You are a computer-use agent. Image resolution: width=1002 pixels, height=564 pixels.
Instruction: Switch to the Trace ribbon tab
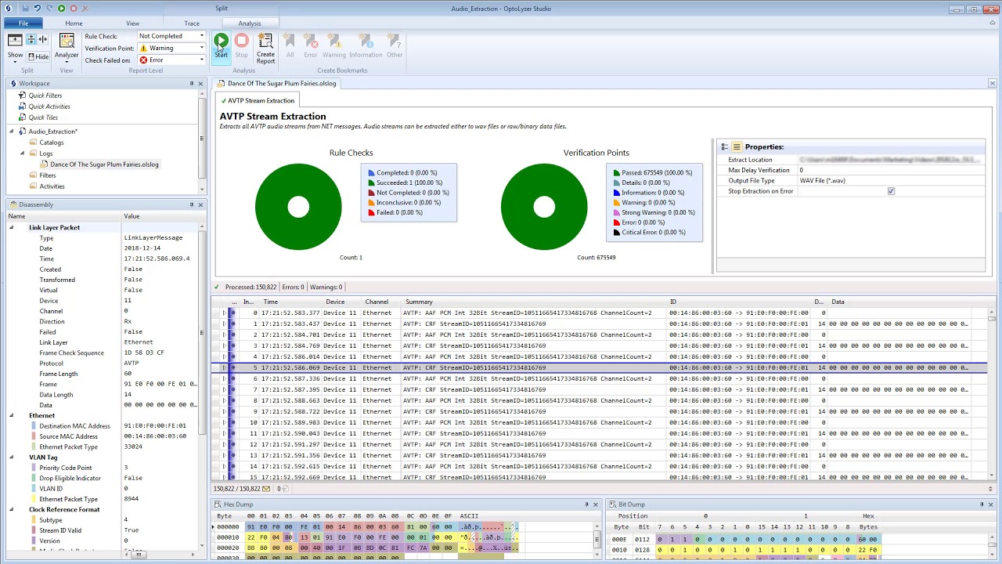(x=191, y=23)
